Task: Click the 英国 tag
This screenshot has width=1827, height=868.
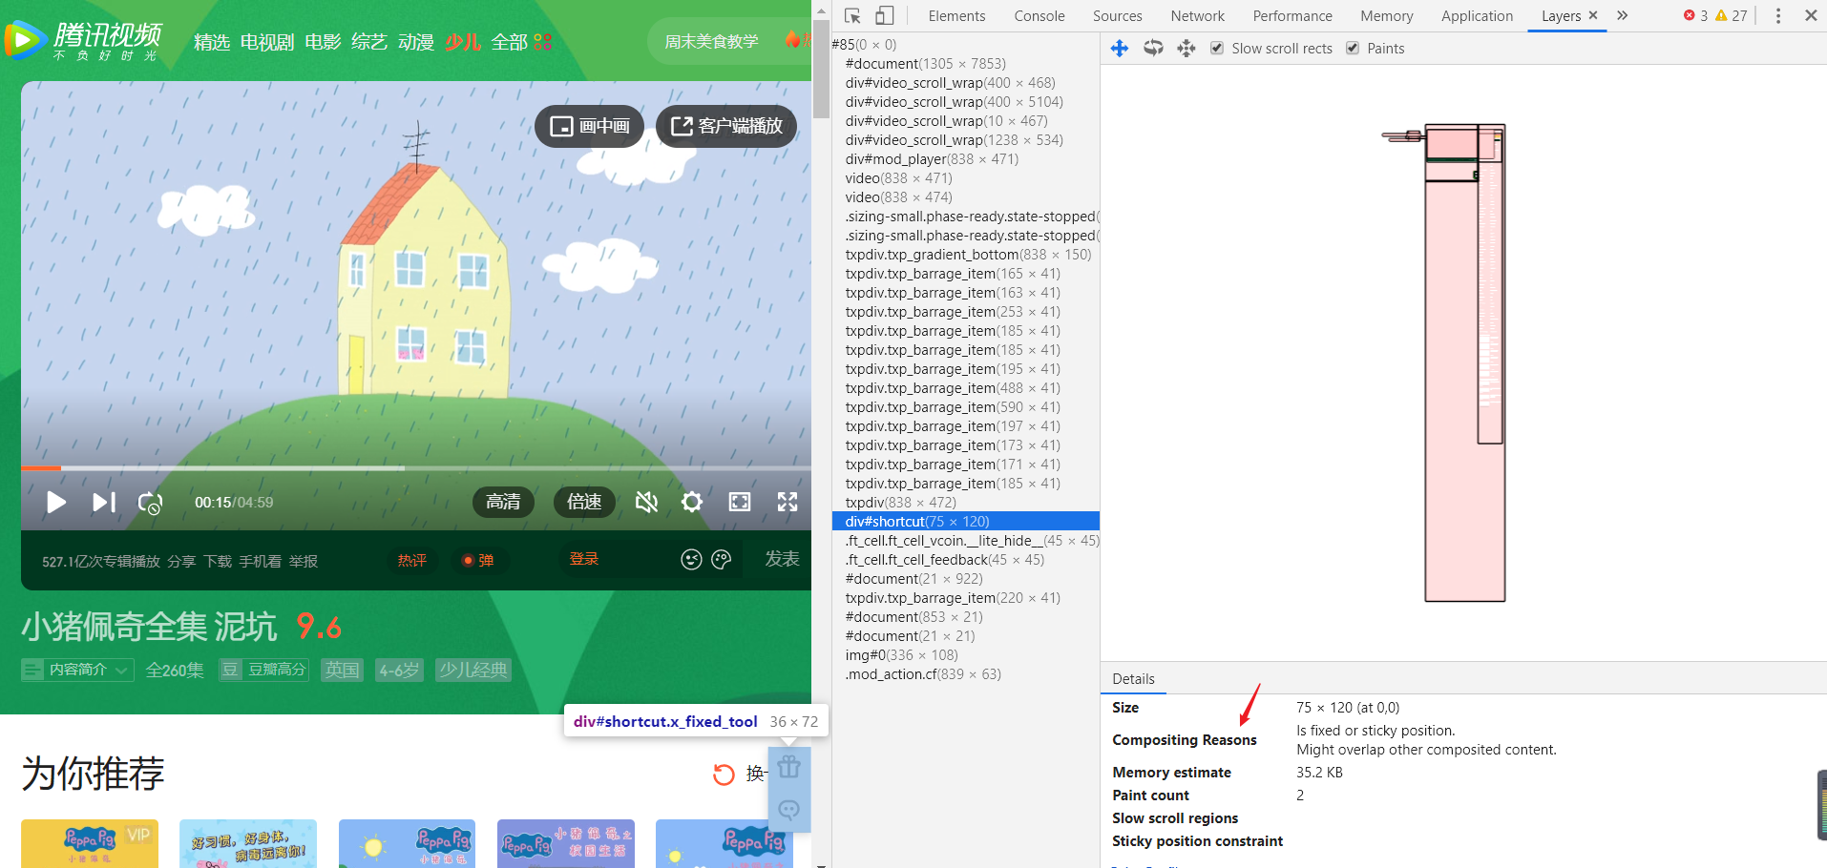Action: (x=342, y=670)
